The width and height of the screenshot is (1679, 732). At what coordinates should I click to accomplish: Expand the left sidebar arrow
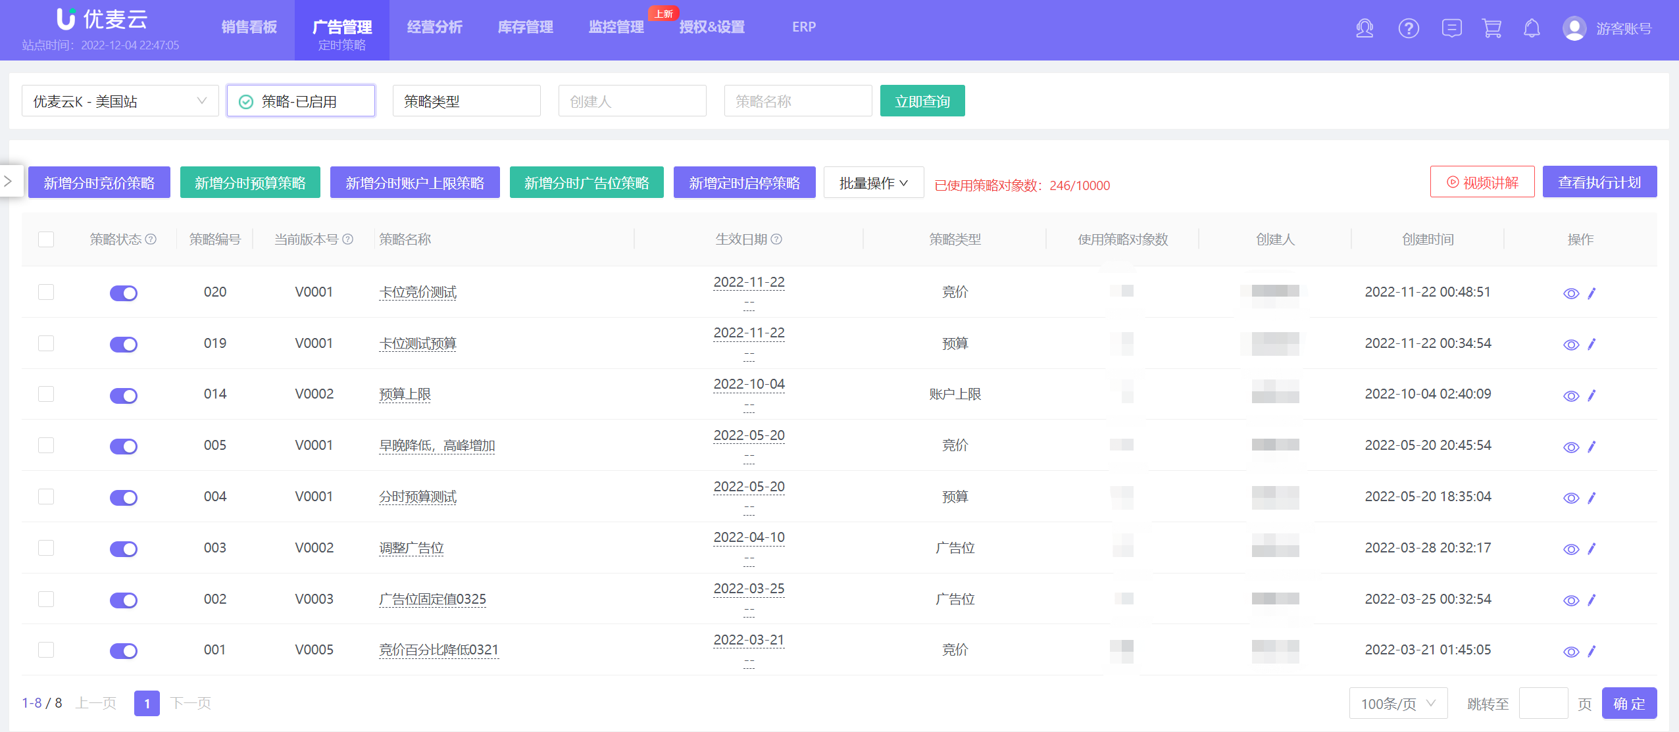click(x=9, y=181)
